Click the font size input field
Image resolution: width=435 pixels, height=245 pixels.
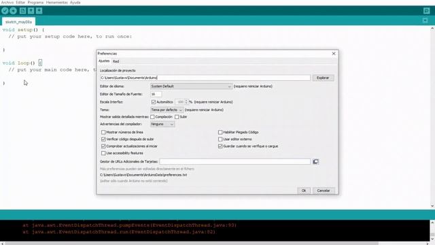156,94
